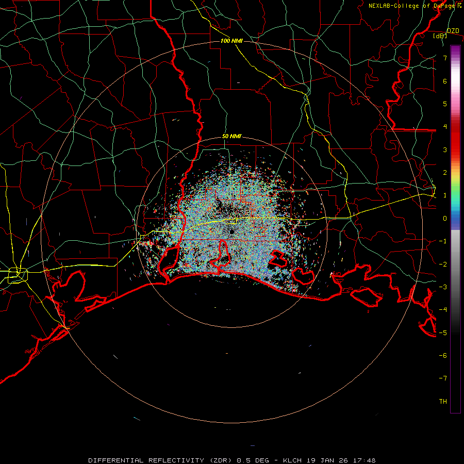This screenshot has height=464, width=464.
Task: Click the 7 dB scale value
Action: (445, 58)
